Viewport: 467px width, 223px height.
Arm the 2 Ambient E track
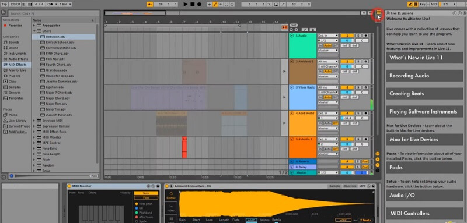365,62
